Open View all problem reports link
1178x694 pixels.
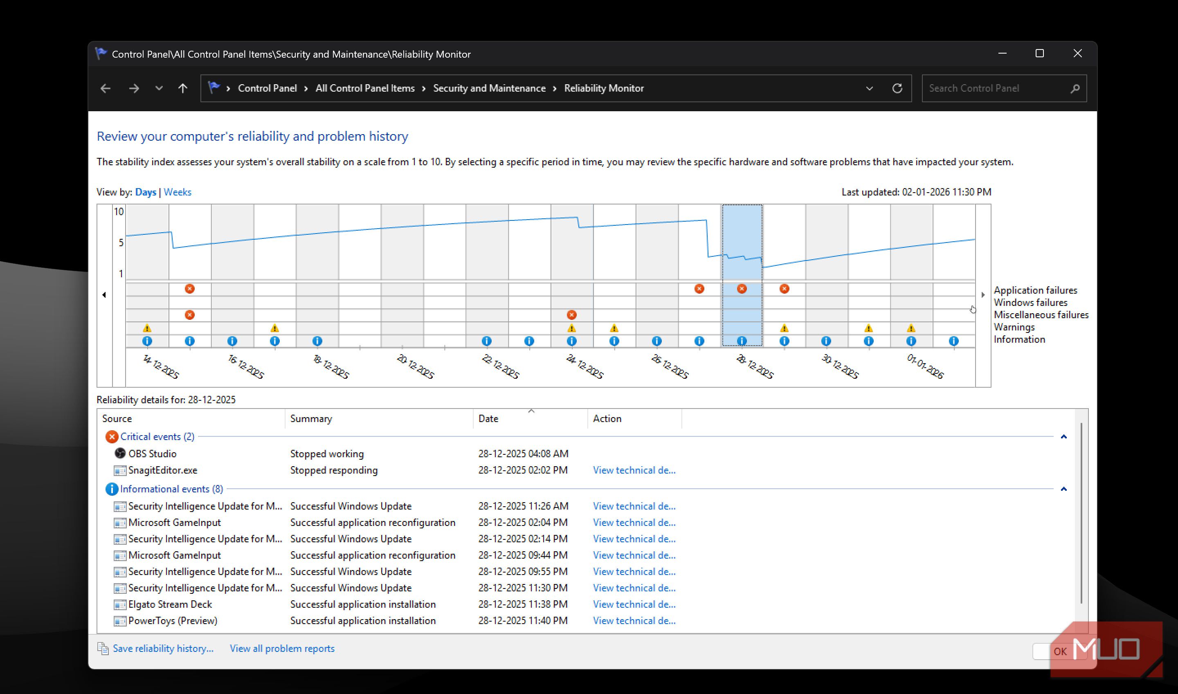[282, 649]
